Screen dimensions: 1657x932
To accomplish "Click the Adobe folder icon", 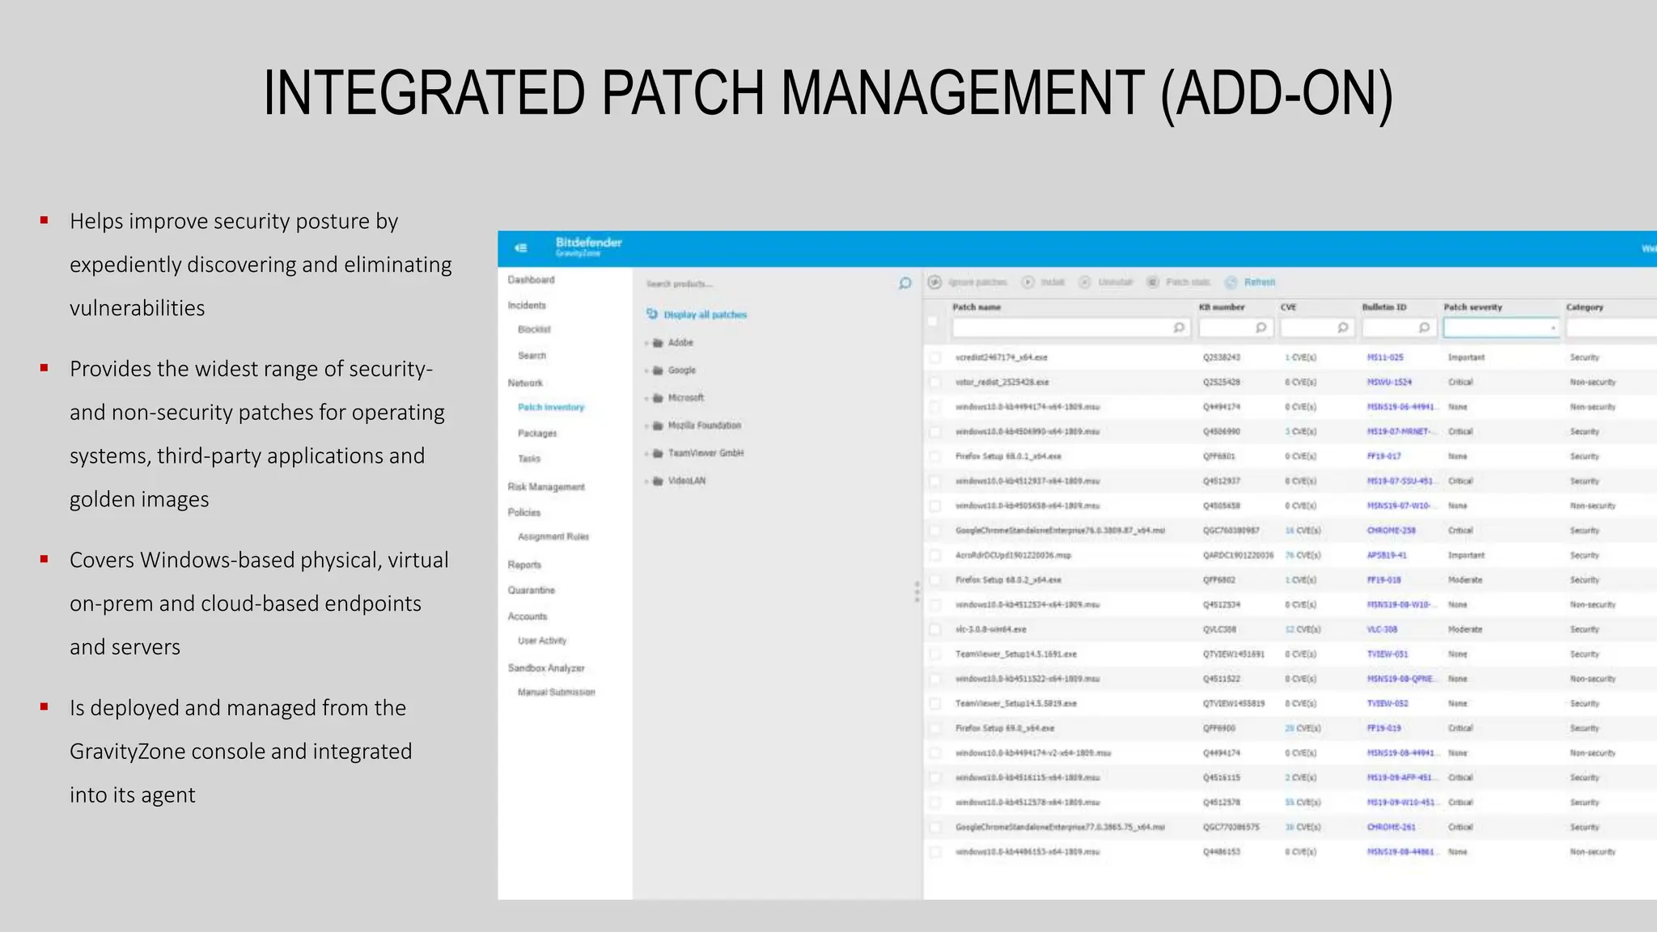I will [658, 343].
